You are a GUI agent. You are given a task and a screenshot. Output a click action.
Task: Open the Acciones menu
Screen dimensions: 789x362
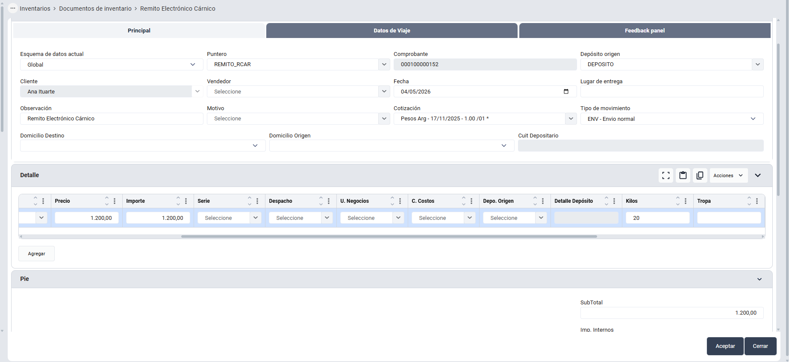point(729,175)
